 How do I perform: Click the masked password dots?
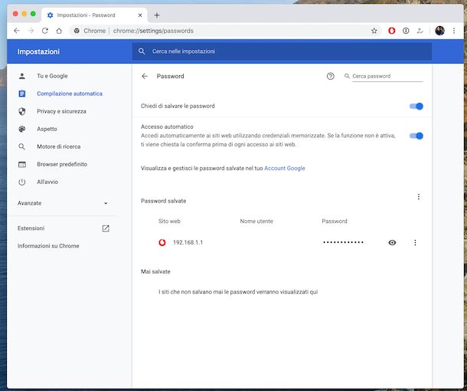coord(343,242)
